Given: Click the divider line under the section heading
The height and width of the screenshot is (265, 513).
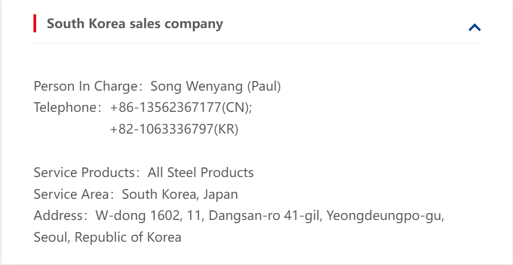Looking at the screenshot, I should click(x=257, y=43).
